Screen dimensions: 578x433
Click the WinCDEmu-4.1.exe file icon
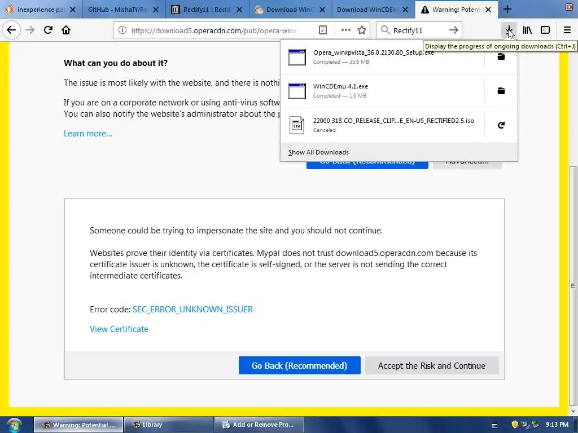pyautogui.click(x=297, y=91)
